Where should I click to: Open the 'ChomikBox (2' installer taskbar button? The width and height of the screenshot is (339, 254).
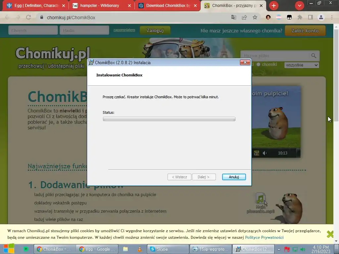coord(253,249)
